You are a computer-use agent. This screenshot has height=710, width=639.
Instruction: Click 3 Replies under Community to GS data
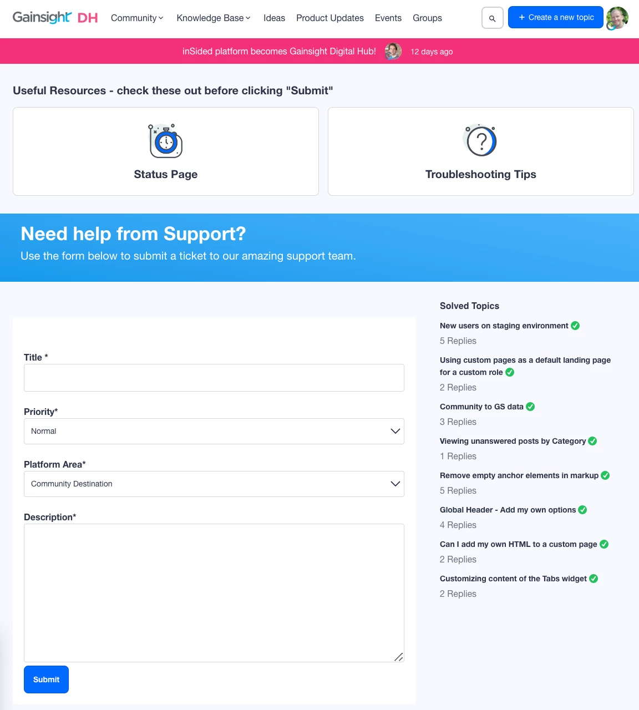458,422
